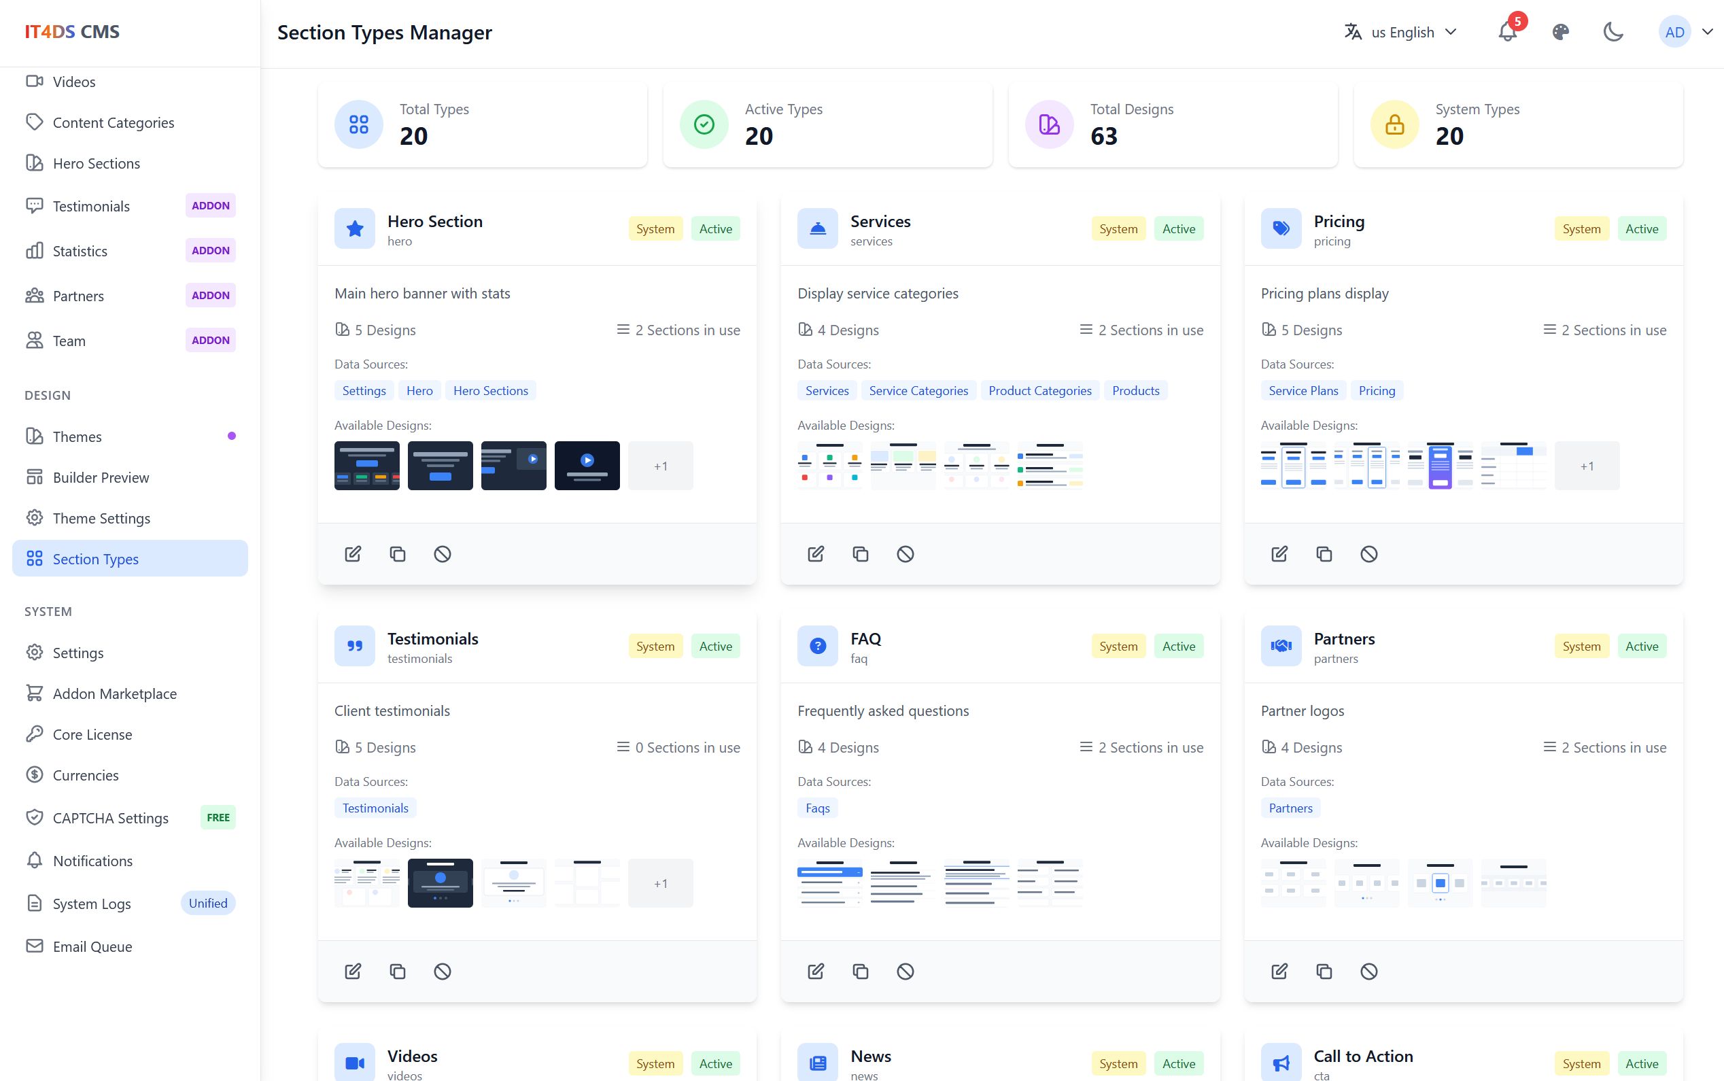The height and width of the screenshot is (1081, 1724).
Task: Click the Hero Section star icon
Action: pos(354,229)
